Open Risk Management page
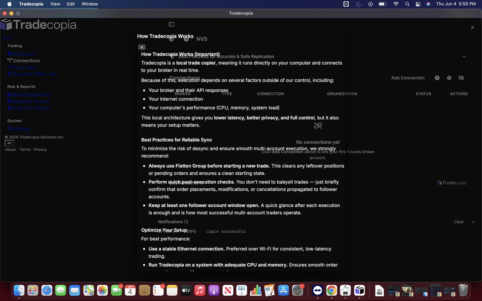This screenshot has height=301, width=482. click(x=28, y=95)
